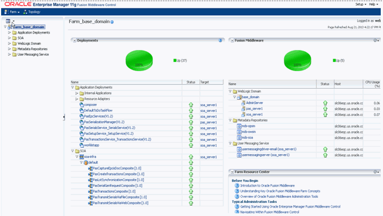This screenshot has width=383, height=216.
Task: Select Farm_base_domain in the navigation tree
Action: point(29,27)
